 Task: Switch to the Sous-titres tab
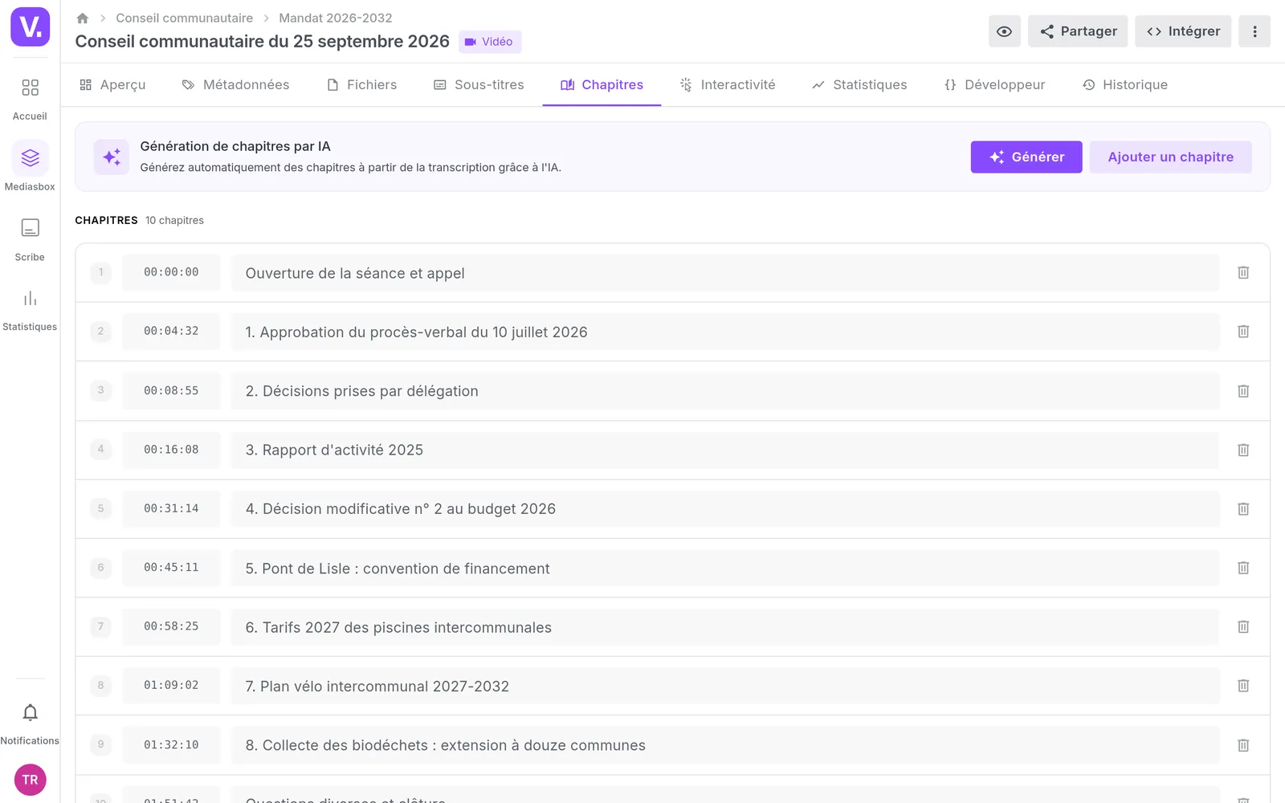point(479,84)
